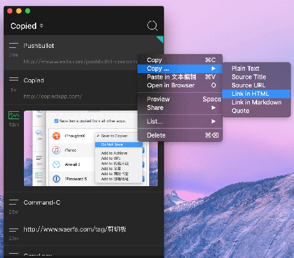Choose Delete in the context menu

point(180,135)
